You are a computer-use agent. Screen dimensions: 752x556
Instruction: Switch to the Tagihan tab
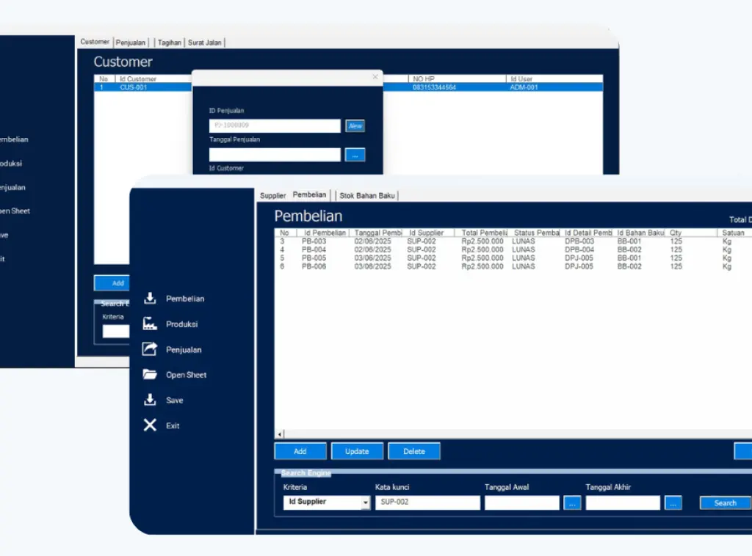coord(169,43)
